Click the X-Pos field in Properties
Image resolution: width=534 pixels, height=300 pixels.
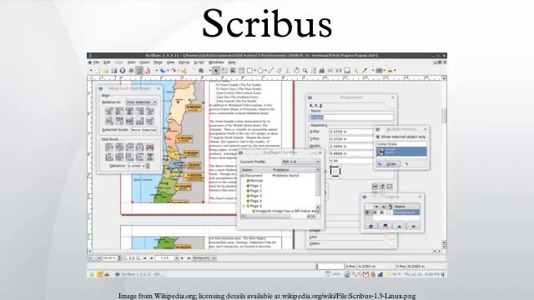350,132
